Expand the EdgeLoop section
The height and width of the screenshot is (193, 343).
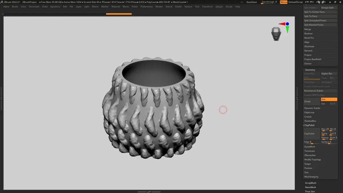(x=309, y=112)
